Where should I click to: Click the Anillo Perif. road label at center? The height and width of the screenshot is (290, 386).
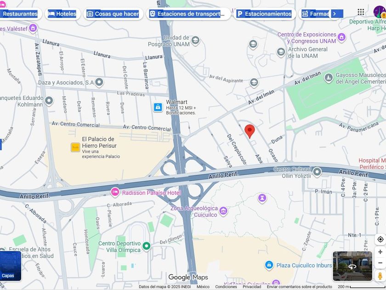(x=223, y=175)
